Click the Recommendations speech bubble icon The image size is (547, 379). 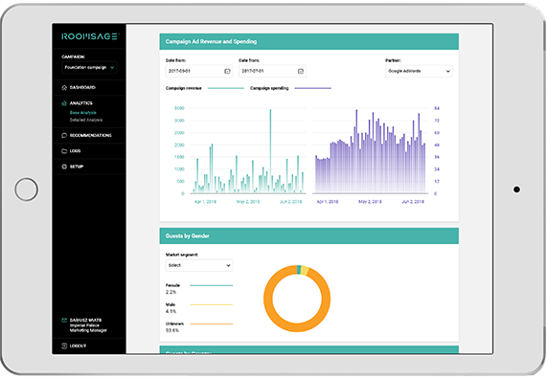[x=64, y=135]
